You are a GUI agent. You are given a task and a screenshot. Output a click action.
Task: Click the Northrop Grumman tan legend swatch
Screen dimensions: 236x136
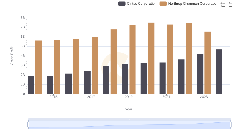point(163,4)
